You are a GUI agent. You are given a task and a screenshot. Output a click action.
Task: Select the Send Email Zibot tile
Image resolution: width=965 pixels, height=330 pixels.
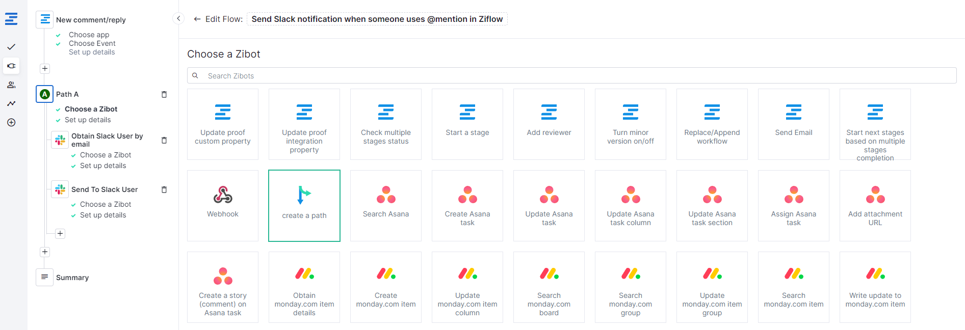[x=793, y=124]
